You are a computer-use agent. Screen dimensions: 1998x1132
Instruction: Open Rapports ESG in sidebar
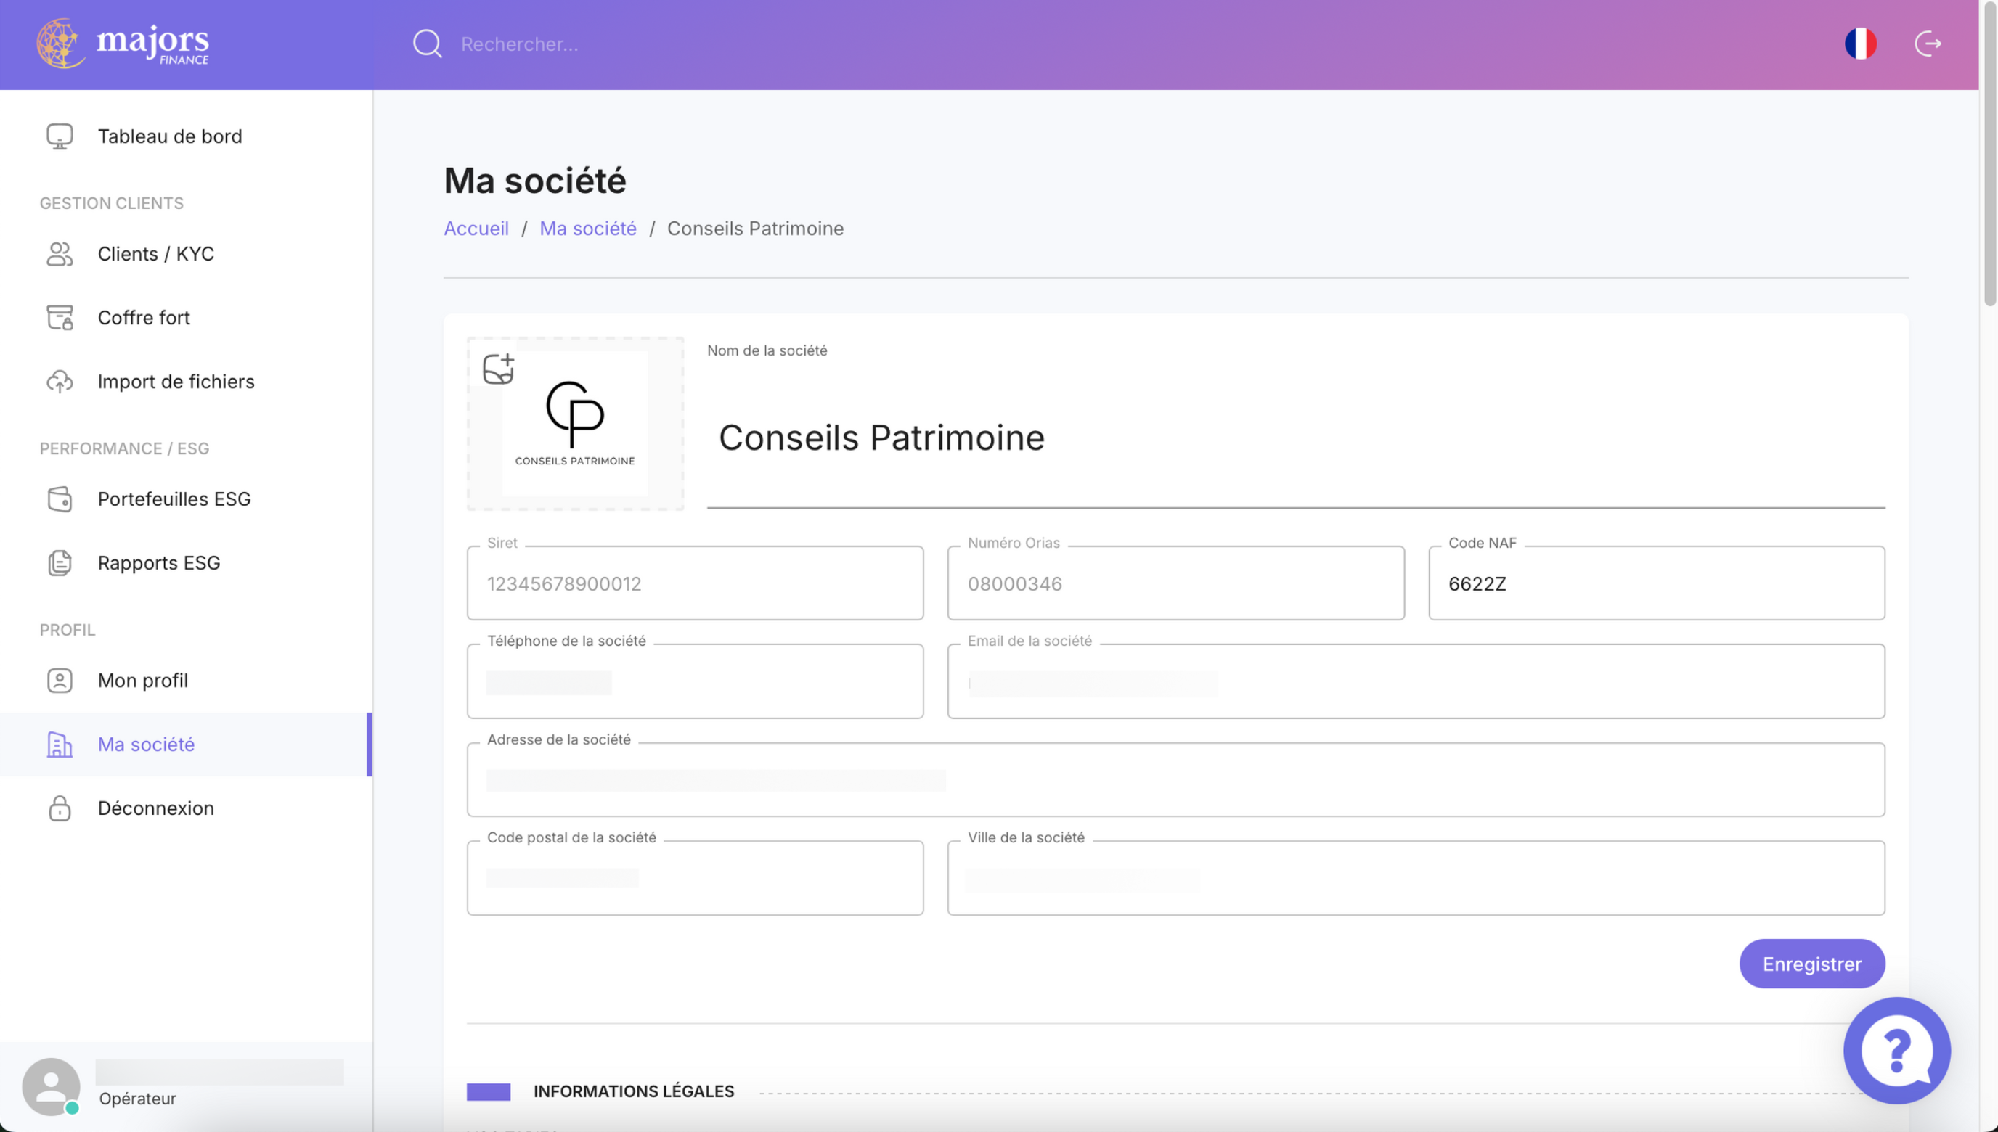(159, 563)
